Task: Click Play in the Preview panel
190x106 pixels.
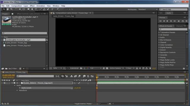Action: (167, 21)
